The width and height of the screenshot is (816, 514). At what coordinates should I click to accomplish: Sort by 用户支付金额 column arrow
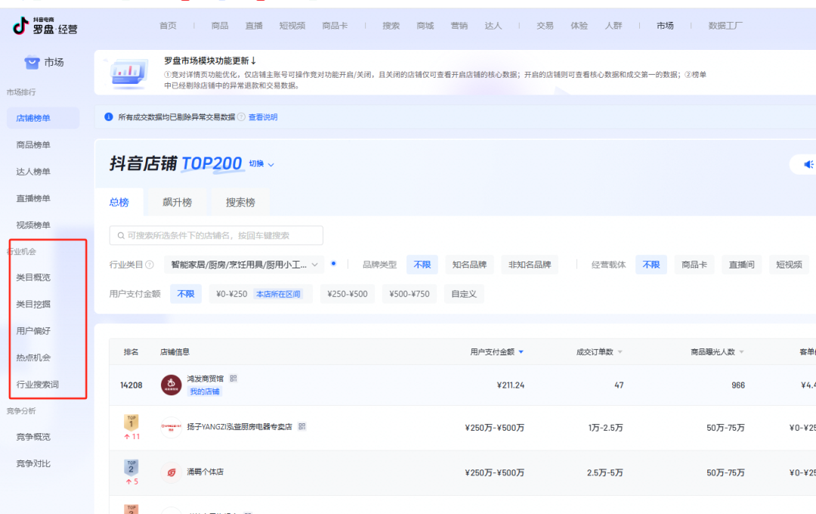point(521,352)
